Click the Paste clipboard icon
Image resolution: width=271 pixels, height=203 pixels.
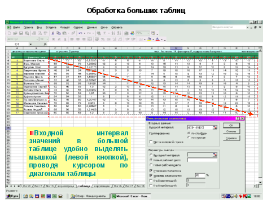coord(64,33)
